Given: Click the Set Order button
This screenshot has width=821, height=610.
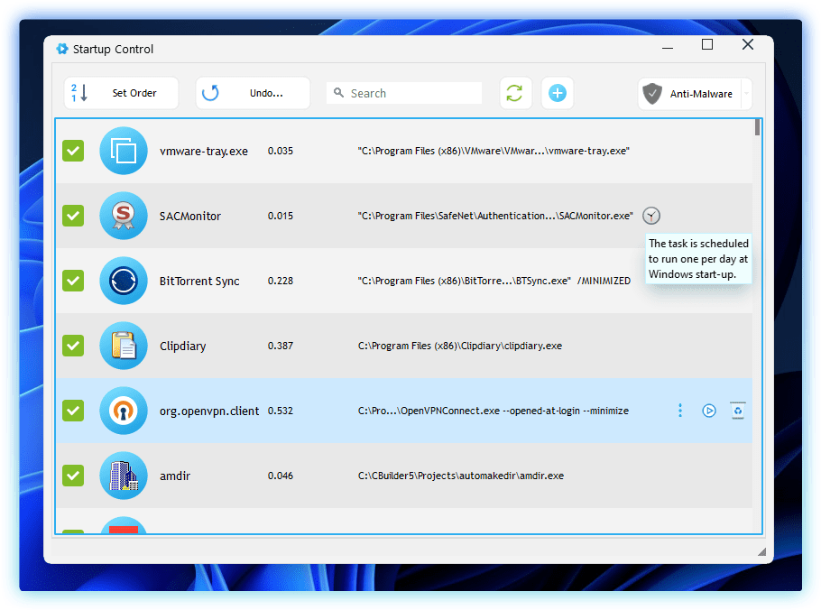Looking at the screenshot, I should [x=122, y=93].
